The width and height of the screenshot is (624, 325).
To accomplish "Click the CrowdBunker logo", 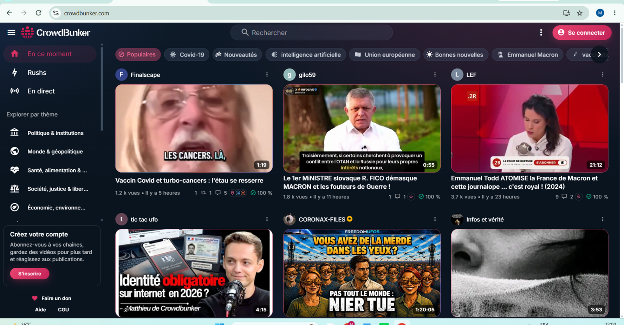I will click(55, 33).
